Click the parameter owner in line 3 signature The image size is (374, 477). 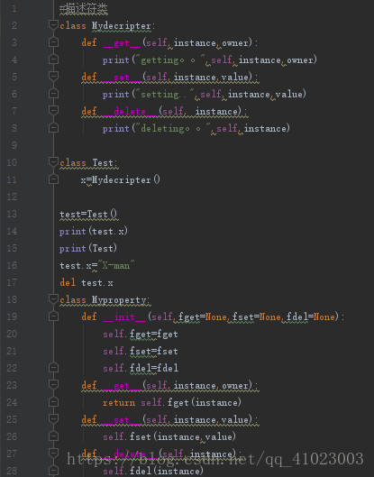(235, 43)
